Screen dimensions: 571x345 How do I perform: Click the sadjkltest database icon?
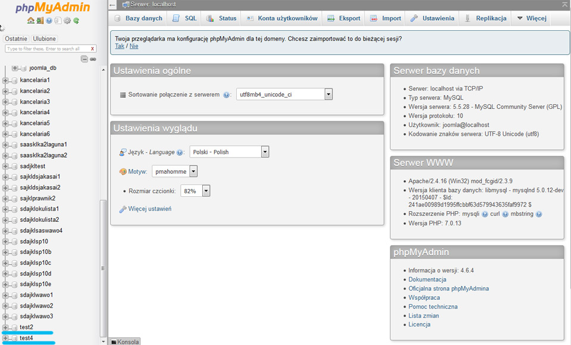[14, 167]
